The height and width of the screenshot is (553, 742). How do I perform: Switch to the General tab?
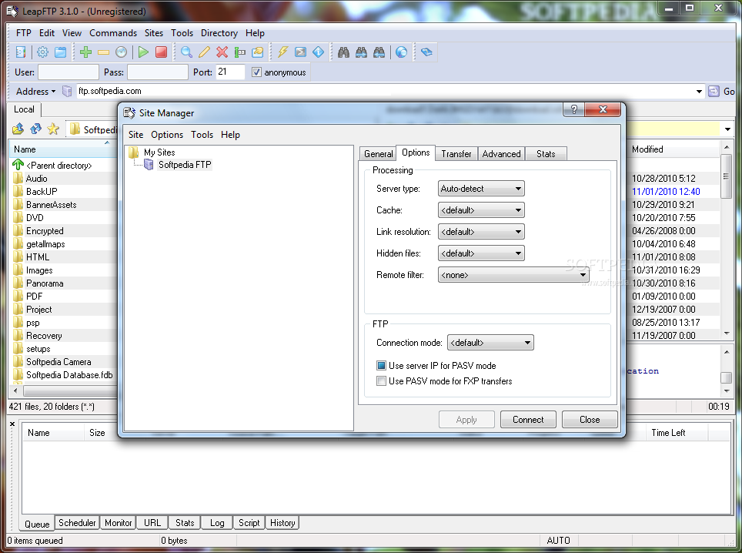pos(378,154)
